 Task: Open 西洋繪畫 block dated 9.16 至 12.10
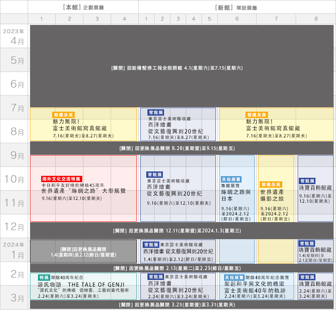click(178, 188)
